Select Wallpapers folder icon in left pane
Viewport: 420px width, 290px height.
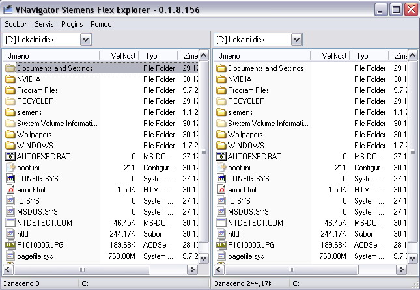[x=10, y=135]
